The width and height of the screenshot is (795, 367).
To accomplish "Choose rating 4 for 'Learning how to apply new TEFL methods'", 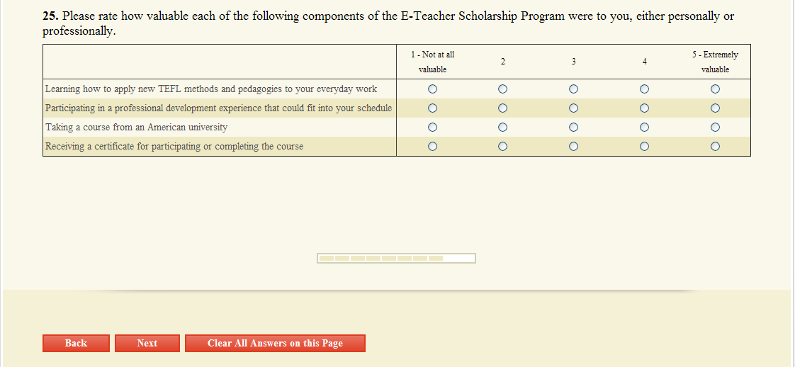I will coord(645,89).
